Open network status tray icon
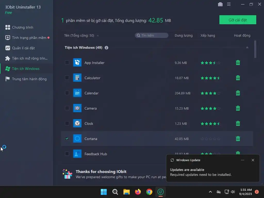This screenshot has width=264, height=198. tap(227, 192)
